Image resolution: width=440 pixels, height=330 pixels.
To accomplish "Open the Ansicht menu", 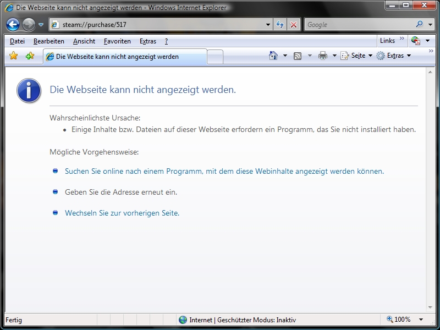I will click(84, 41).
